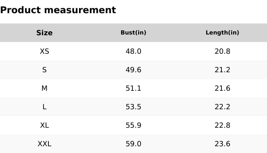This screenshot has height=153, width=267.
Task: Click the 21.6 length value
Action: (222, 88)
